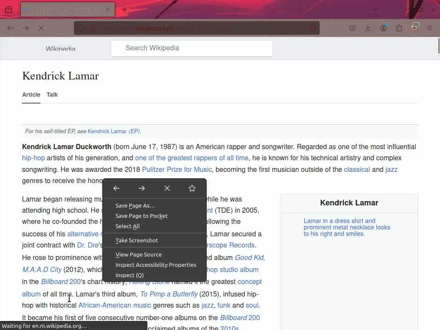The image size is (440, 330).
Task: Open the Pulitzer Prize for Music link
Action: point(177,169)
